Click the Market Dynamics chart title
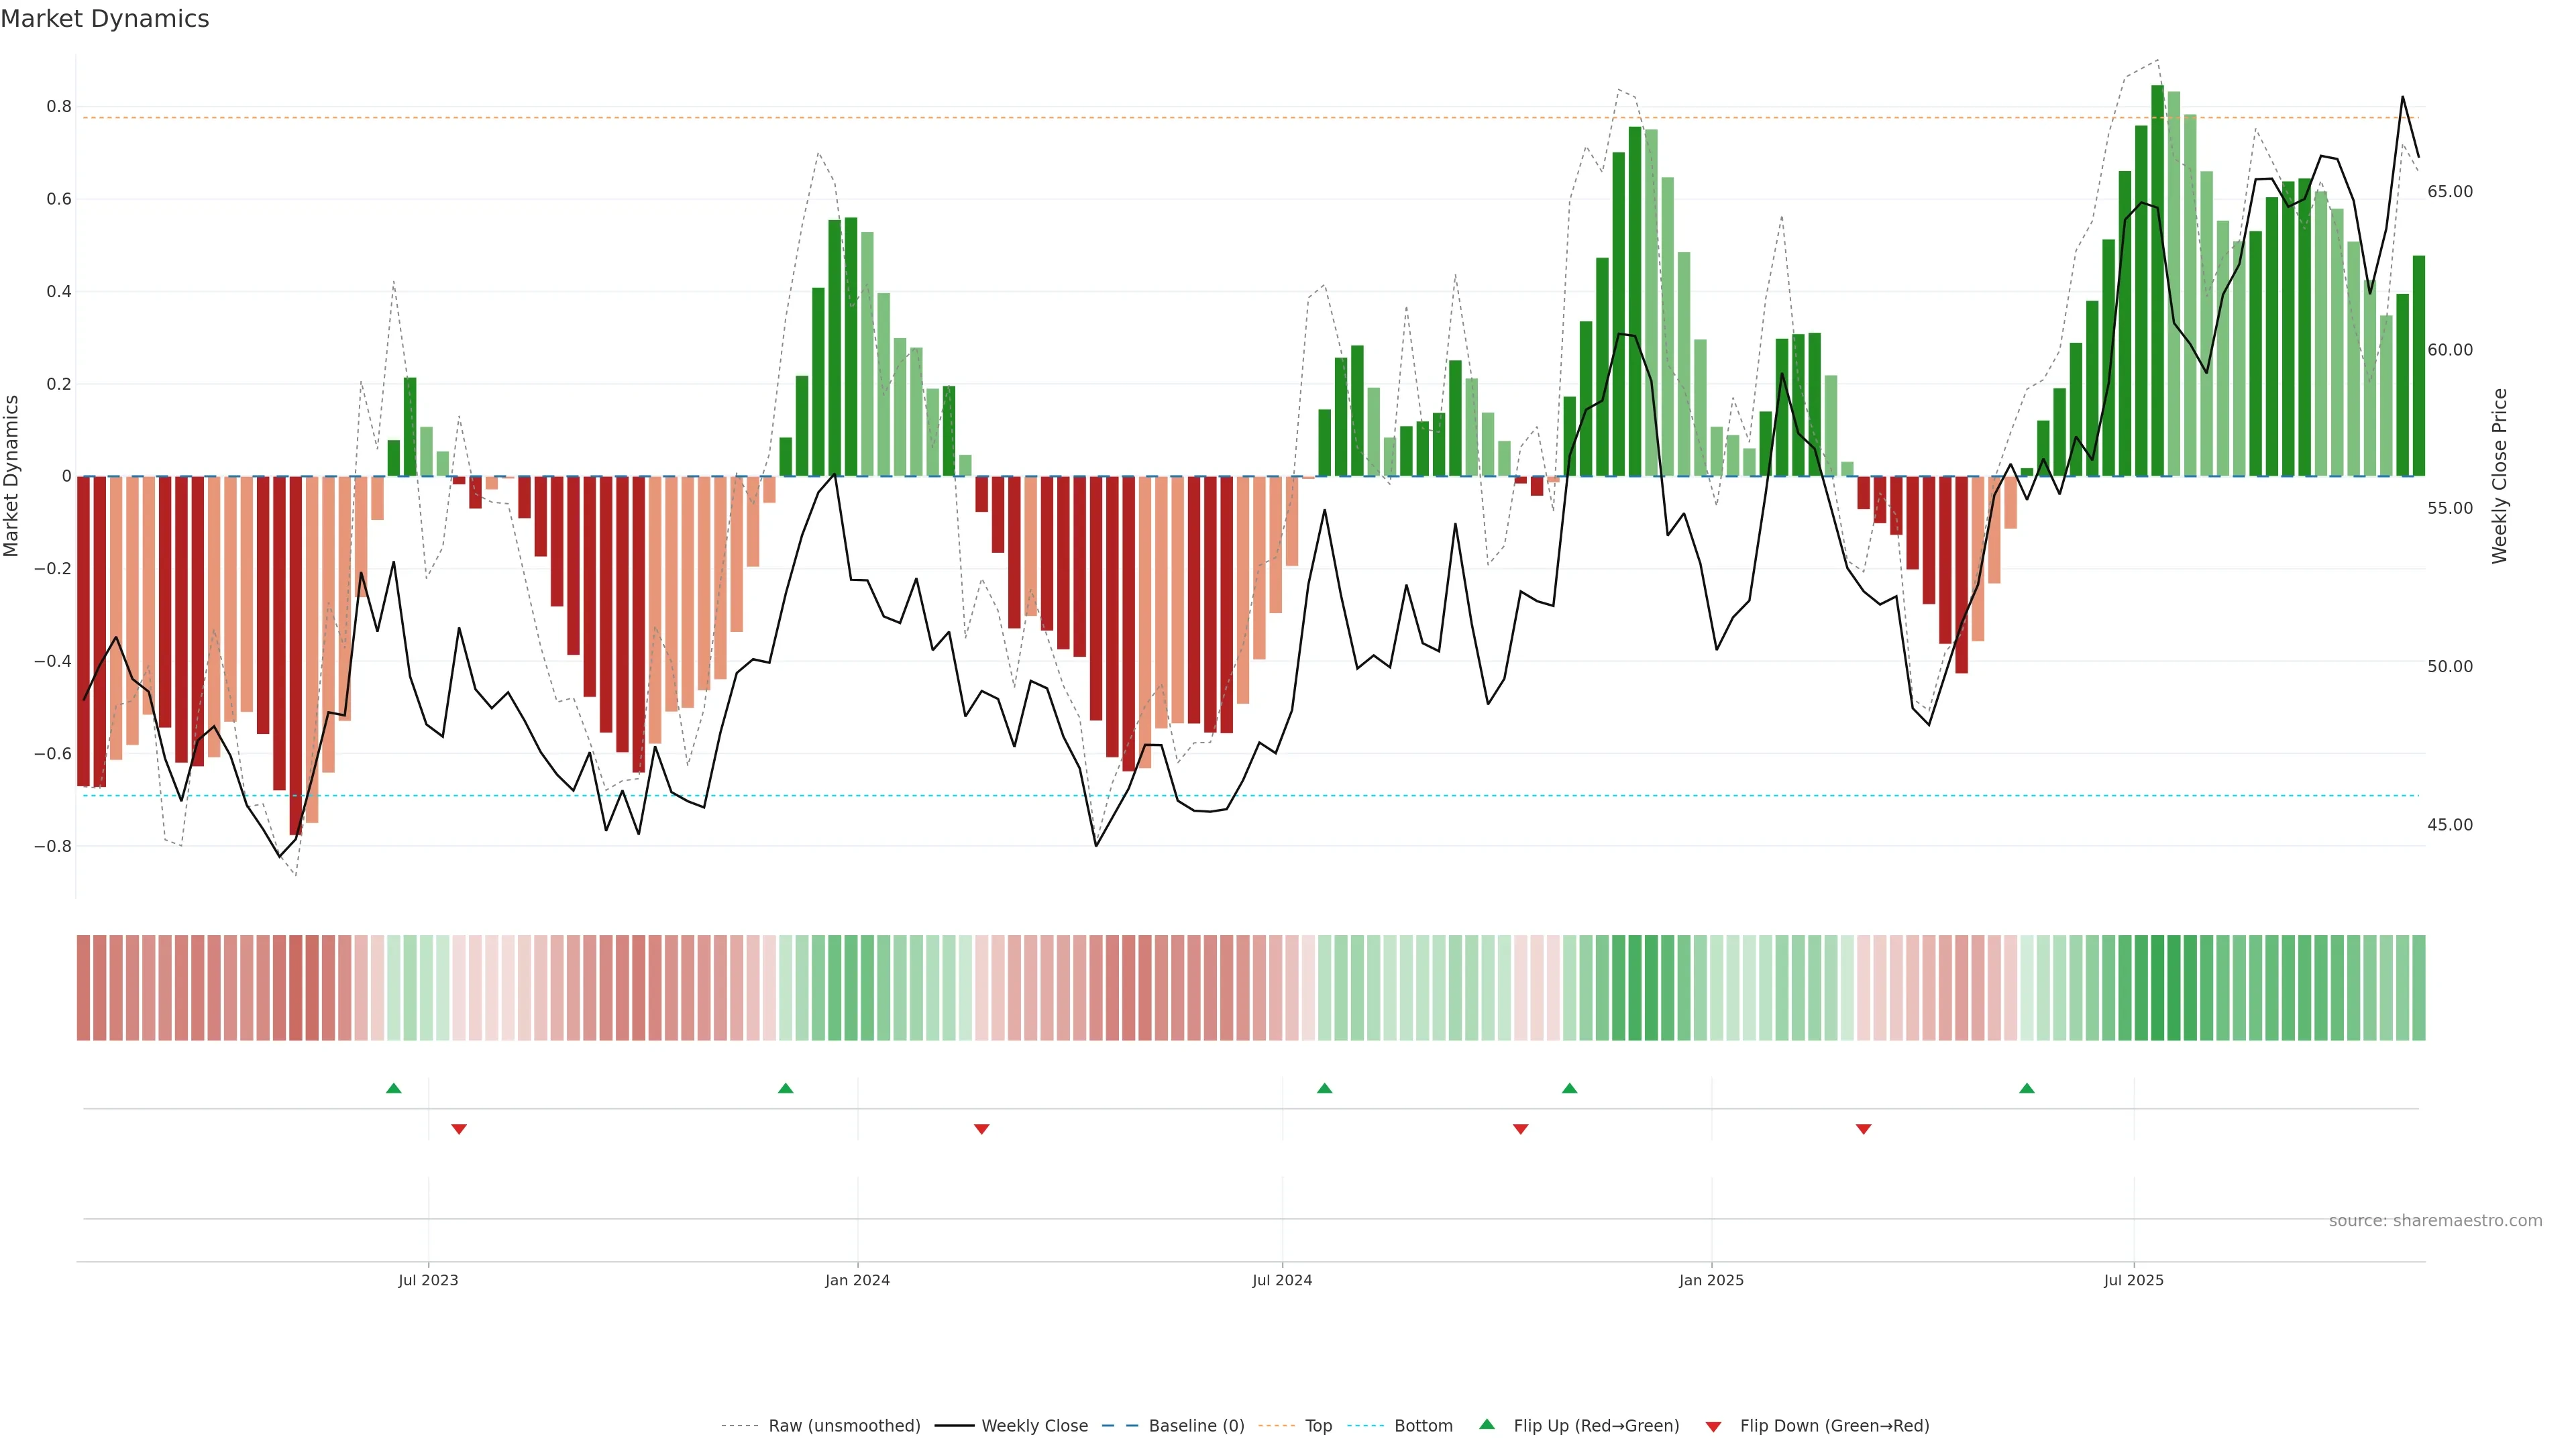This screenshot has width=2576, height=1449. [105, 19]
